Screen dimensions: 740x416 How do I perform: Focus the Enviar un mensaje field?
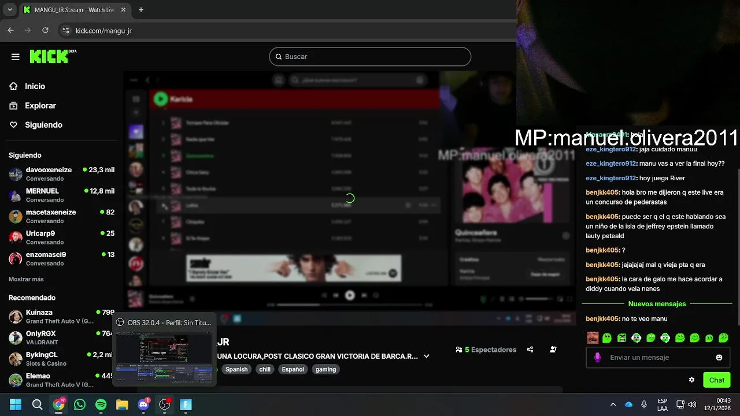(658, 358)
